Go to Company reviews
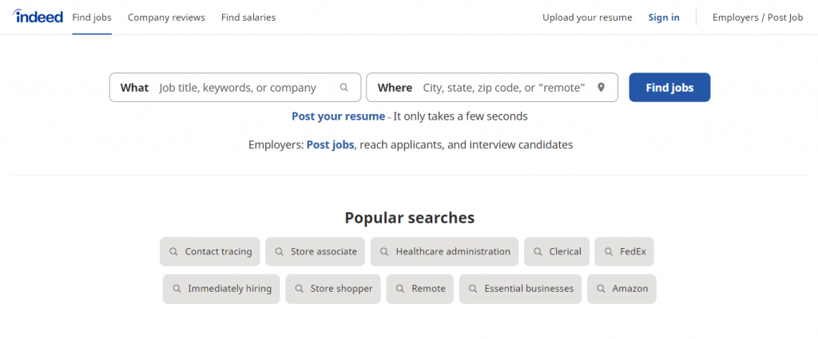 pyautogui.click(x=166, y=18)
